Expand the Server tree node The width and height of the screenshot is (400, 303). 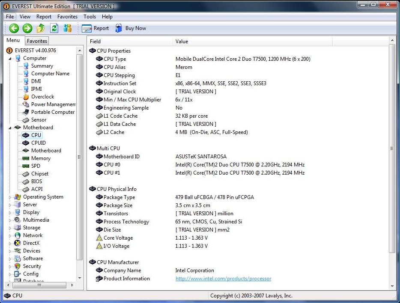(x=10, y=205)
